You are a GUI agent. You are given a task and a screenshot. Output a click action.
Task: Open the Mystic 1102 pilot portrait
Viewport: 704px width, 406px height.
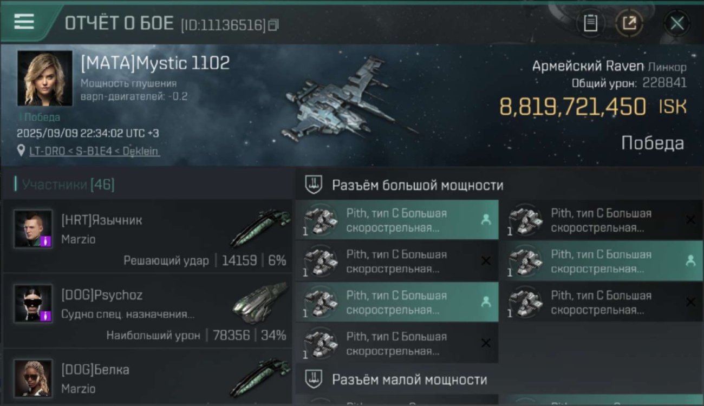click(x=44, y=78)
